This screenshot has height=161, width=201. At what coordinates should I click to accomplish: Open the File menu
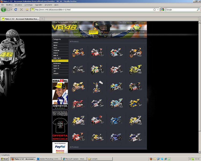(2, 5)
